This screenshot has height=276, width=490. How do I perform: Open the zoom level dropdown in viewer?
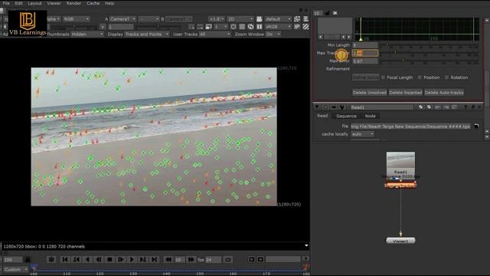tap(216, 19)
